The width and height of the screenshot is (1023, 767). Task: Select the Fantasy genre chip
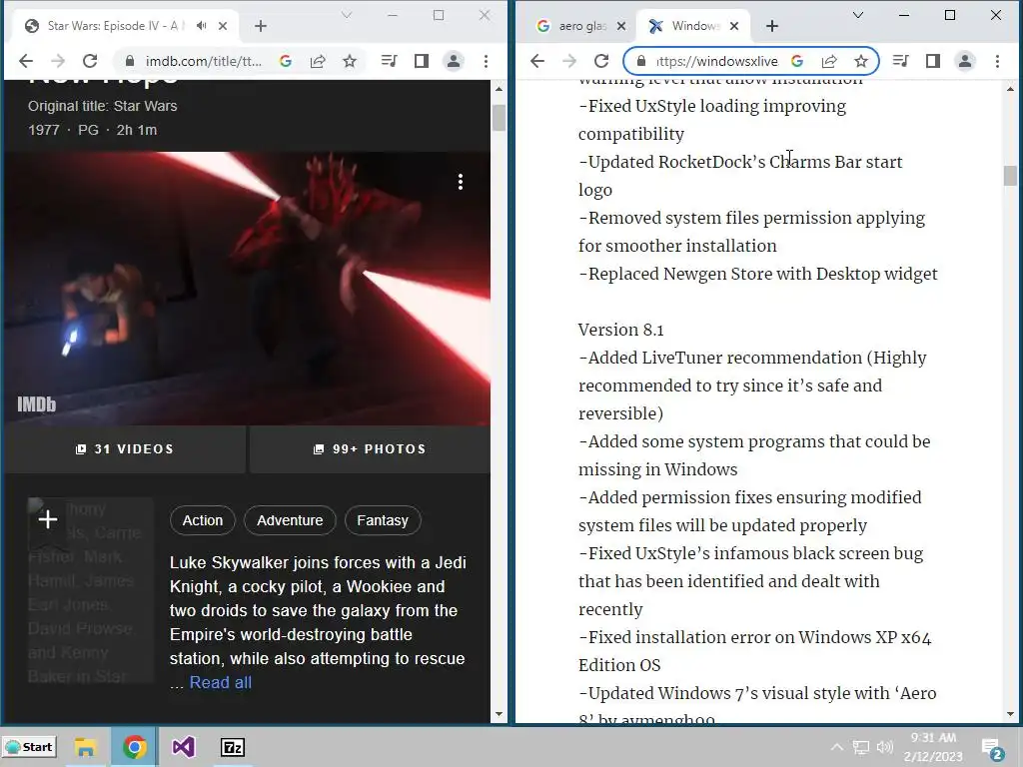[x=383, y=520]
